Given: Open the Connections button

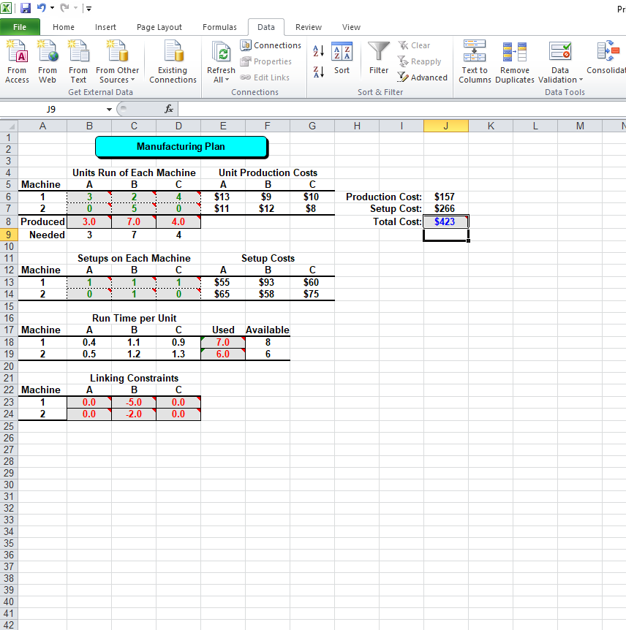Looking at the screenshot, I should point(271,45).
